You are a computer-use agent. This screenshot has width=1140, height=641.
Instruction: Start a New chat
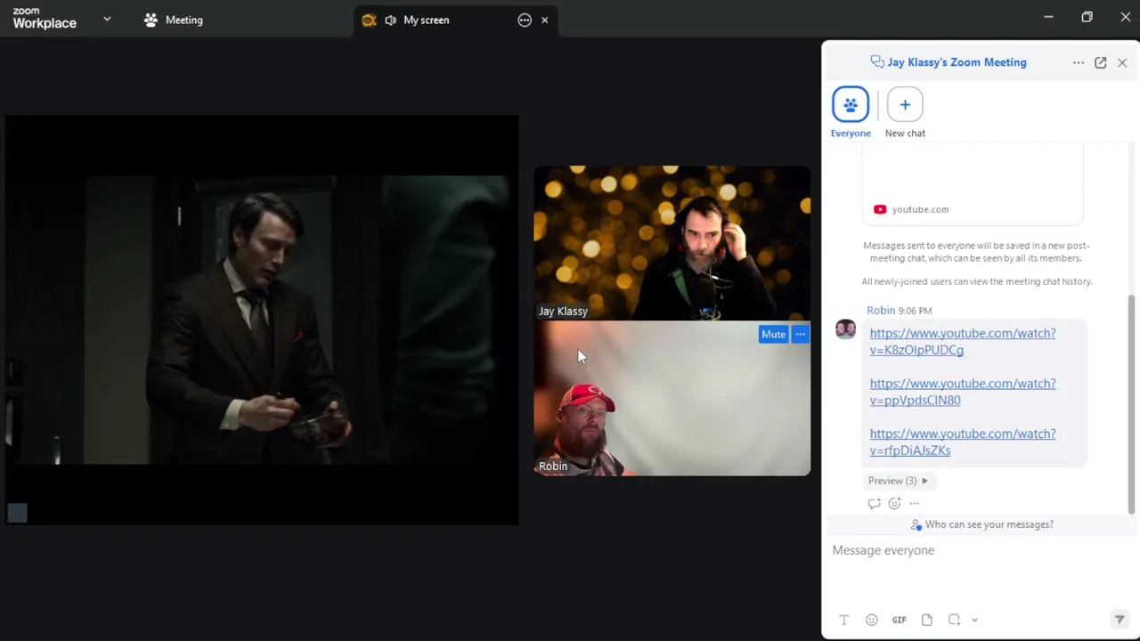[x=905, y=113]
